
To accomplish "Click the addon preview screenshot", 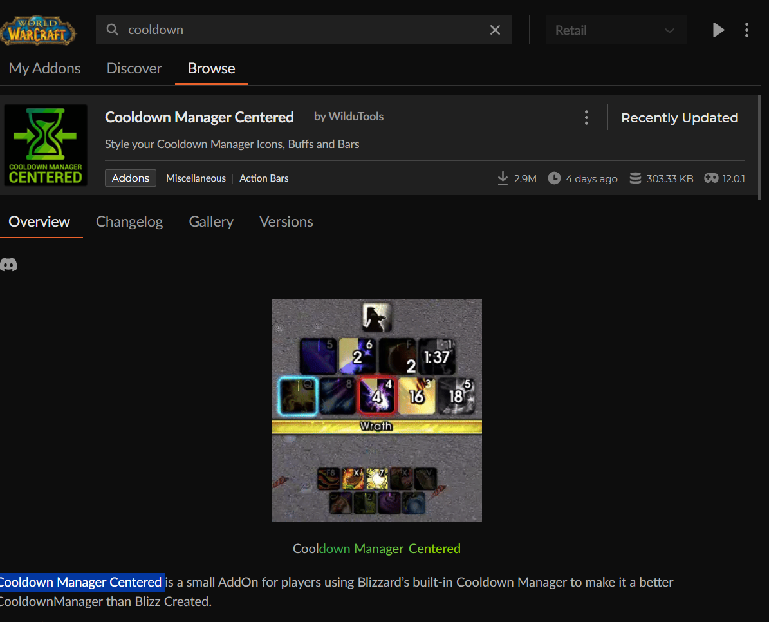I will point(376,410).
